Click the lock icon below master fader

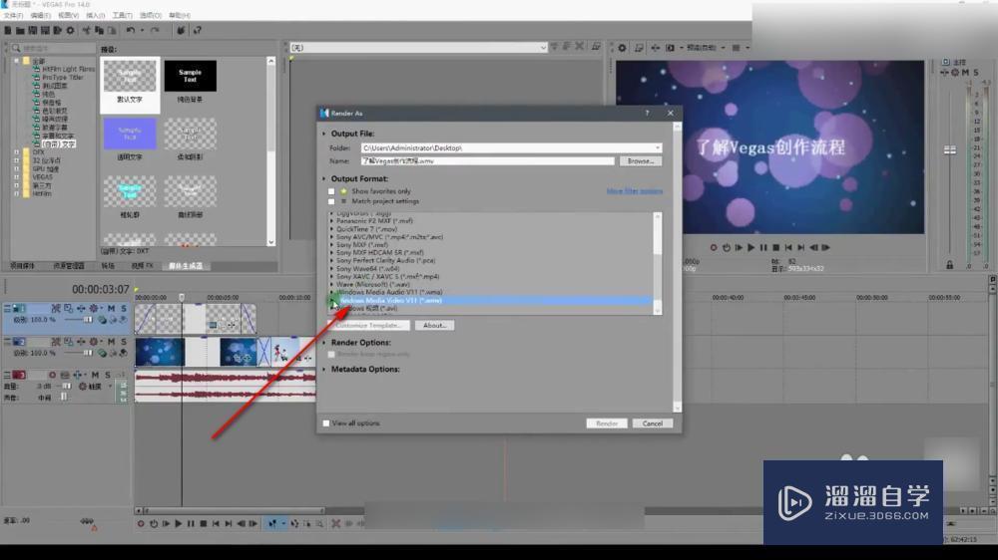[950, 265]
